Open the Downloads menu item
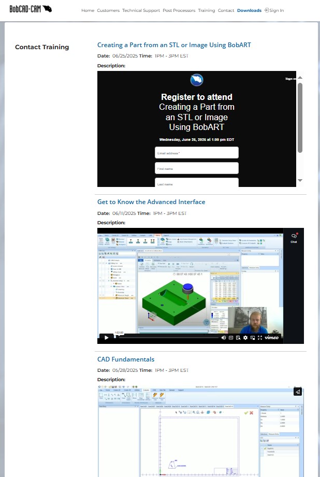Screen dimensions: 320x477 click(x=249, y=10)
